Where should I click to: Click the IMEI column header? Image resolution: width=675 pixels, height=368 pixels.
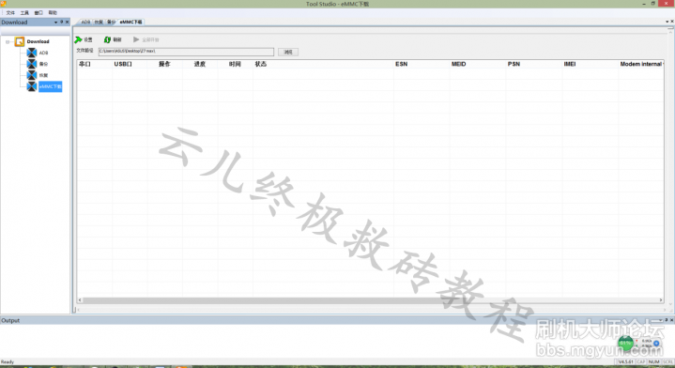click(570, 64)
